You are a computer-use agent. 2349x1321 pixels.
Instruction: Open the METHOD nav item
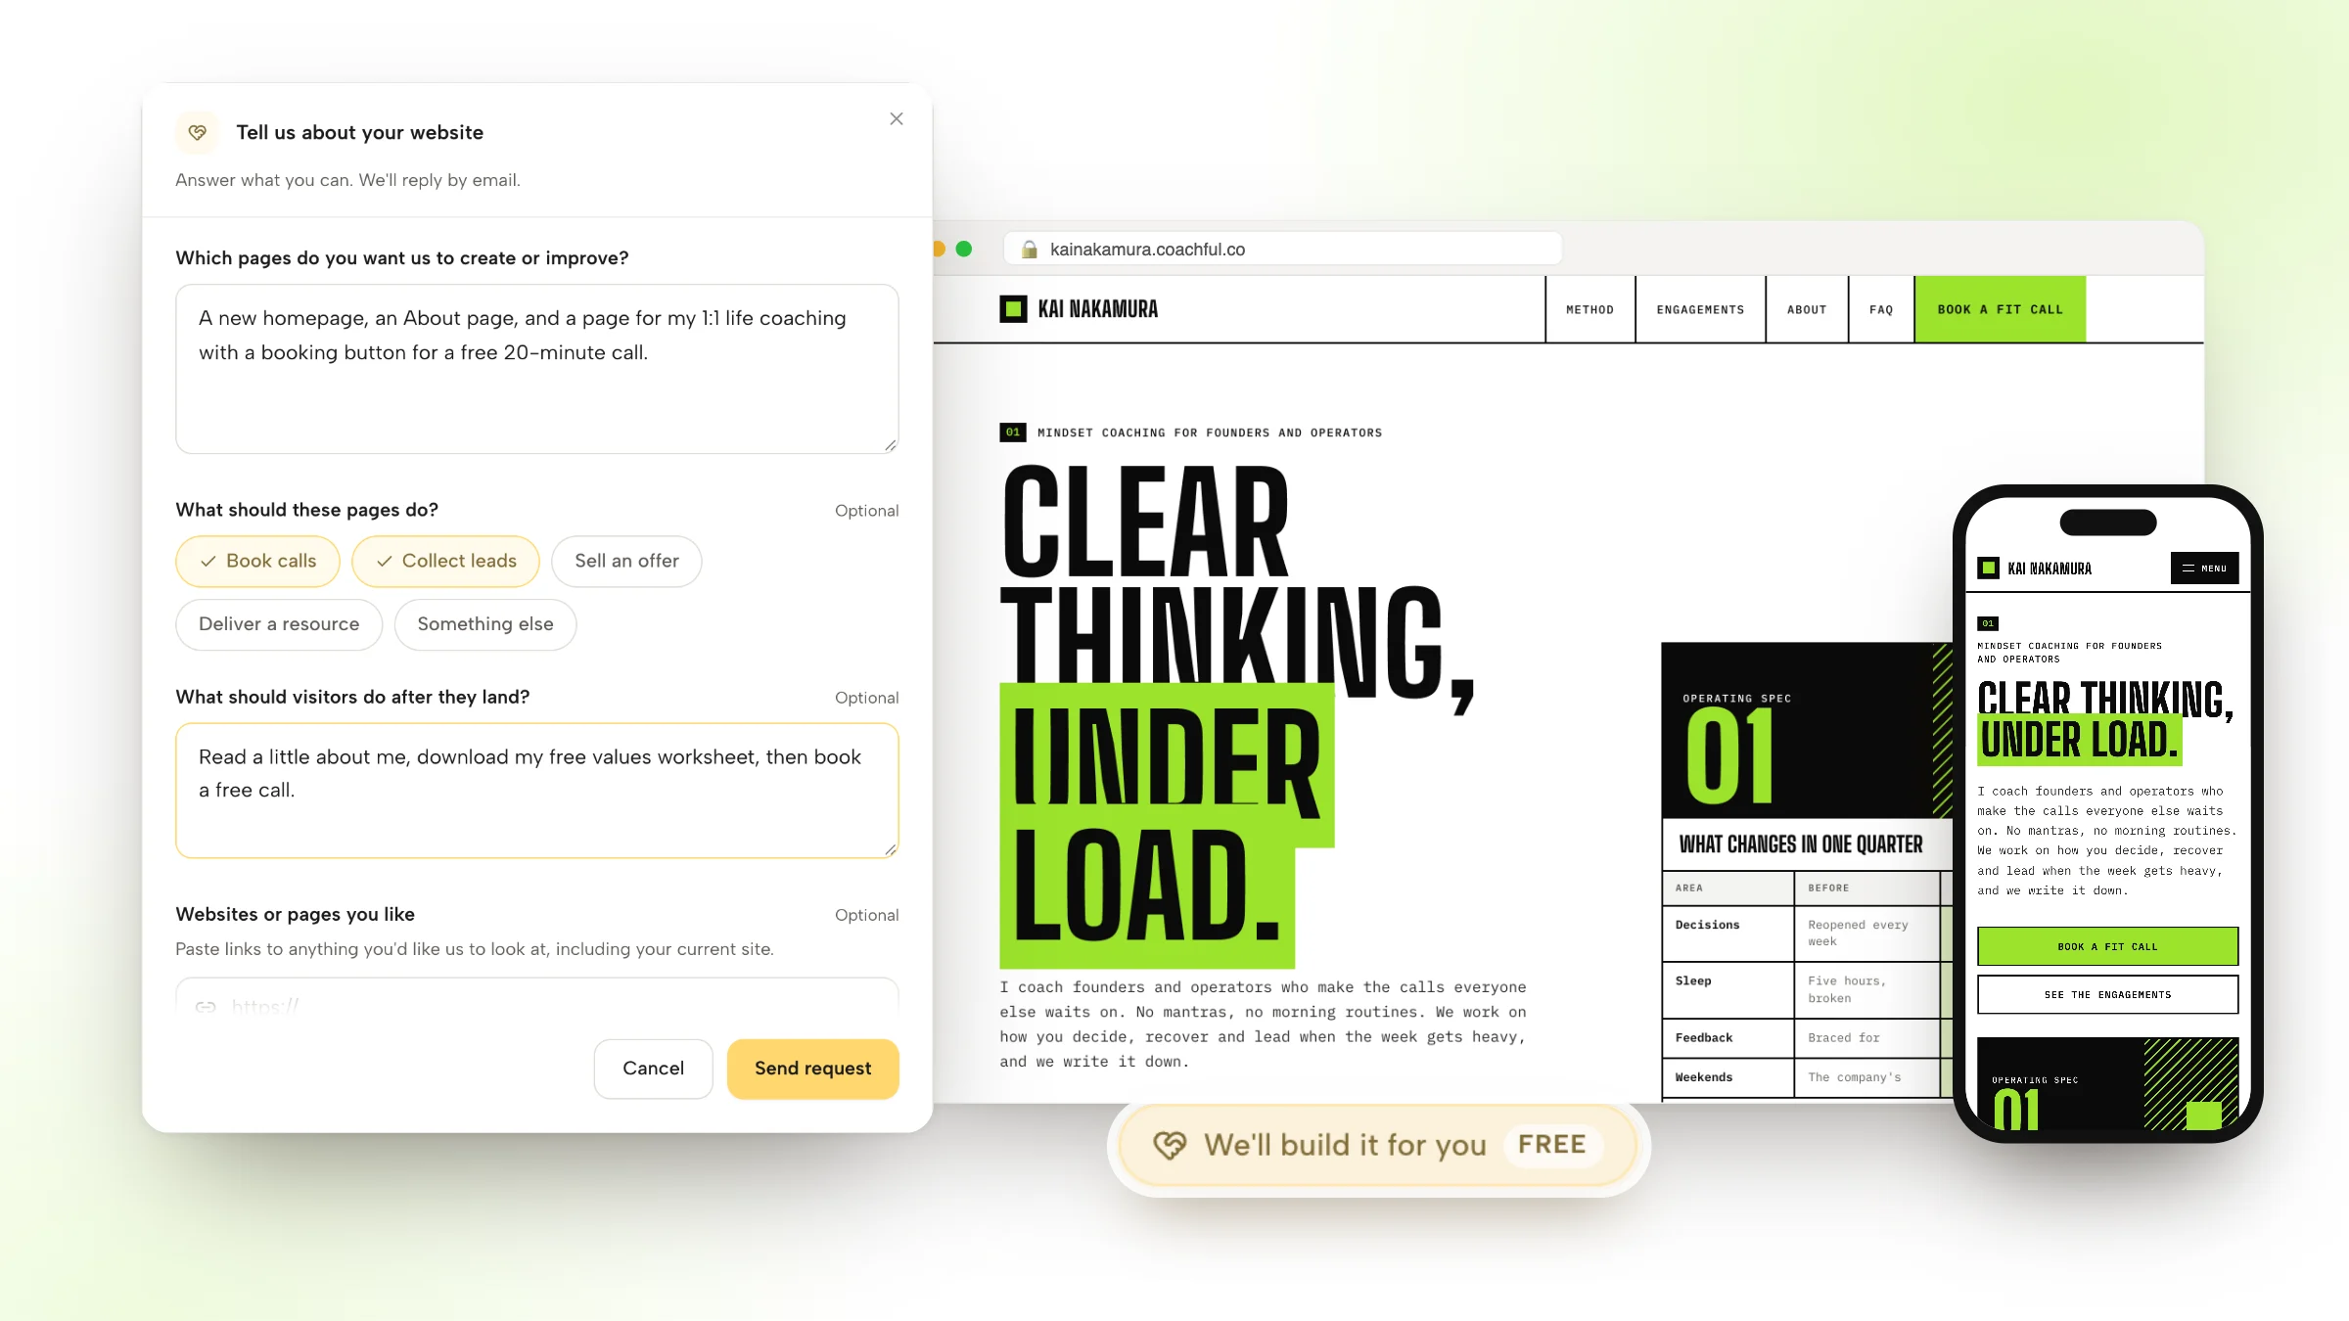[1589, 309]
